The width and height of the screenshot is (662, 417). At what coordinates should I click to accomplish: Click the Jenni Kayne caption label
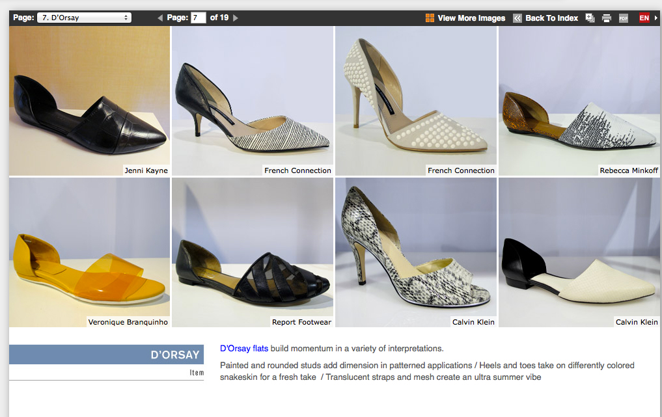tap(146, 170)
